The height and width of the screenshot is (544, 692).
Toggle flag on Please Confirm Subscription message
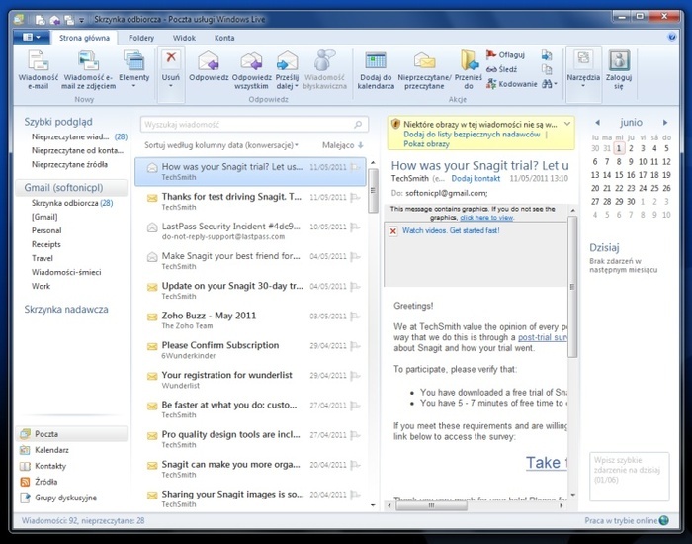355,346
